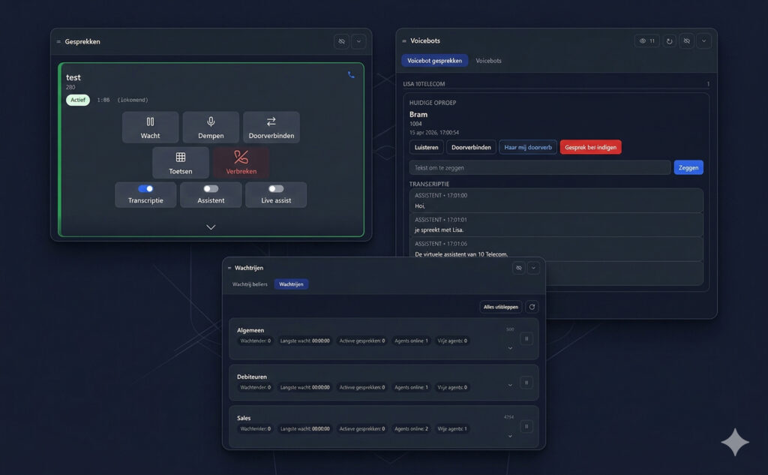Pause the Sales queue
Screen dimensions: 768x475
[x=526, y=426]
